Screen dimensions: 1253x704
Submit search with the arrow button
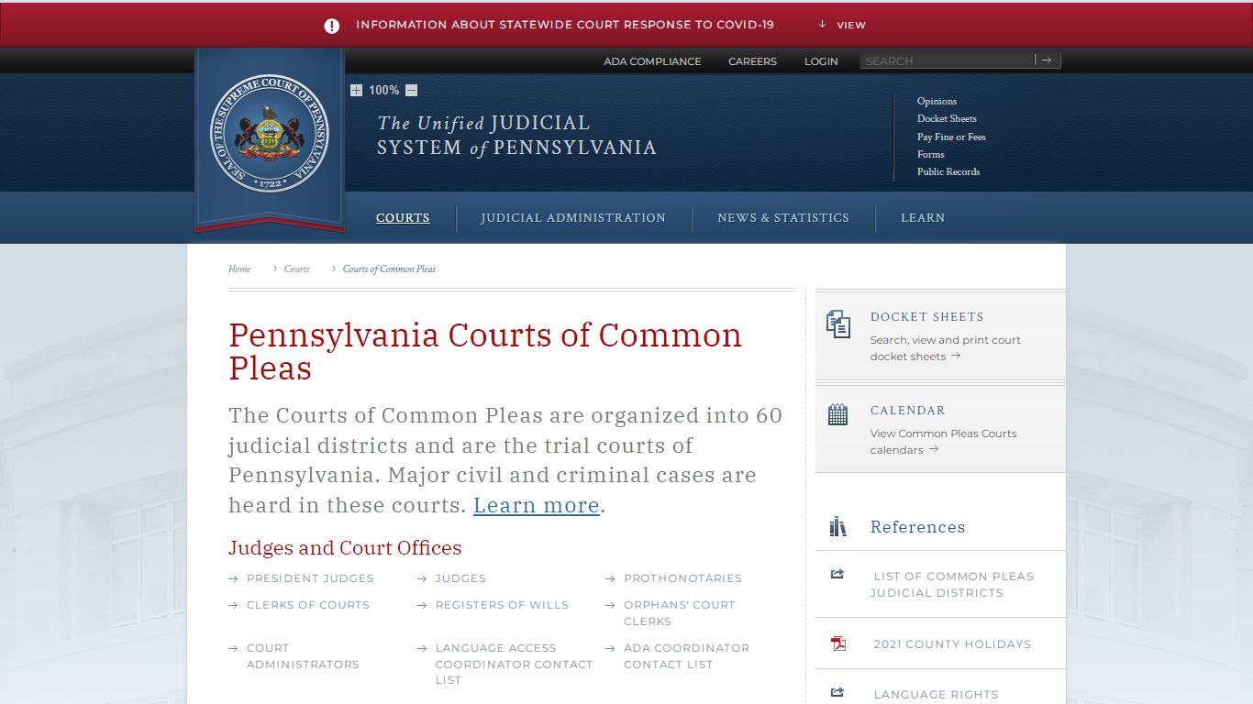pyautogui.click(x=1047, y=60)
